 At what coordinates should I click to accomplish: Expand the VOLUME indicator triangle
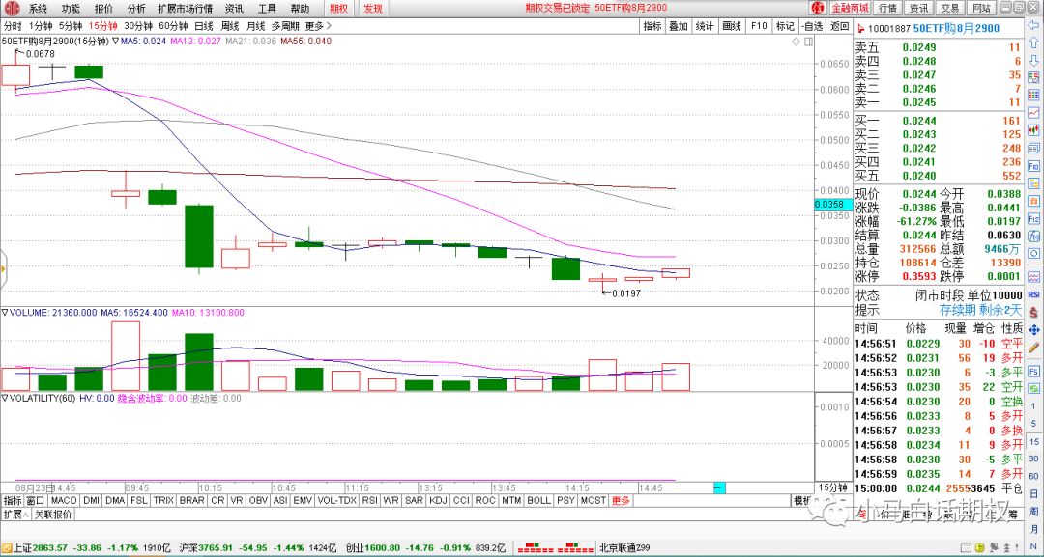coord(5,313)
